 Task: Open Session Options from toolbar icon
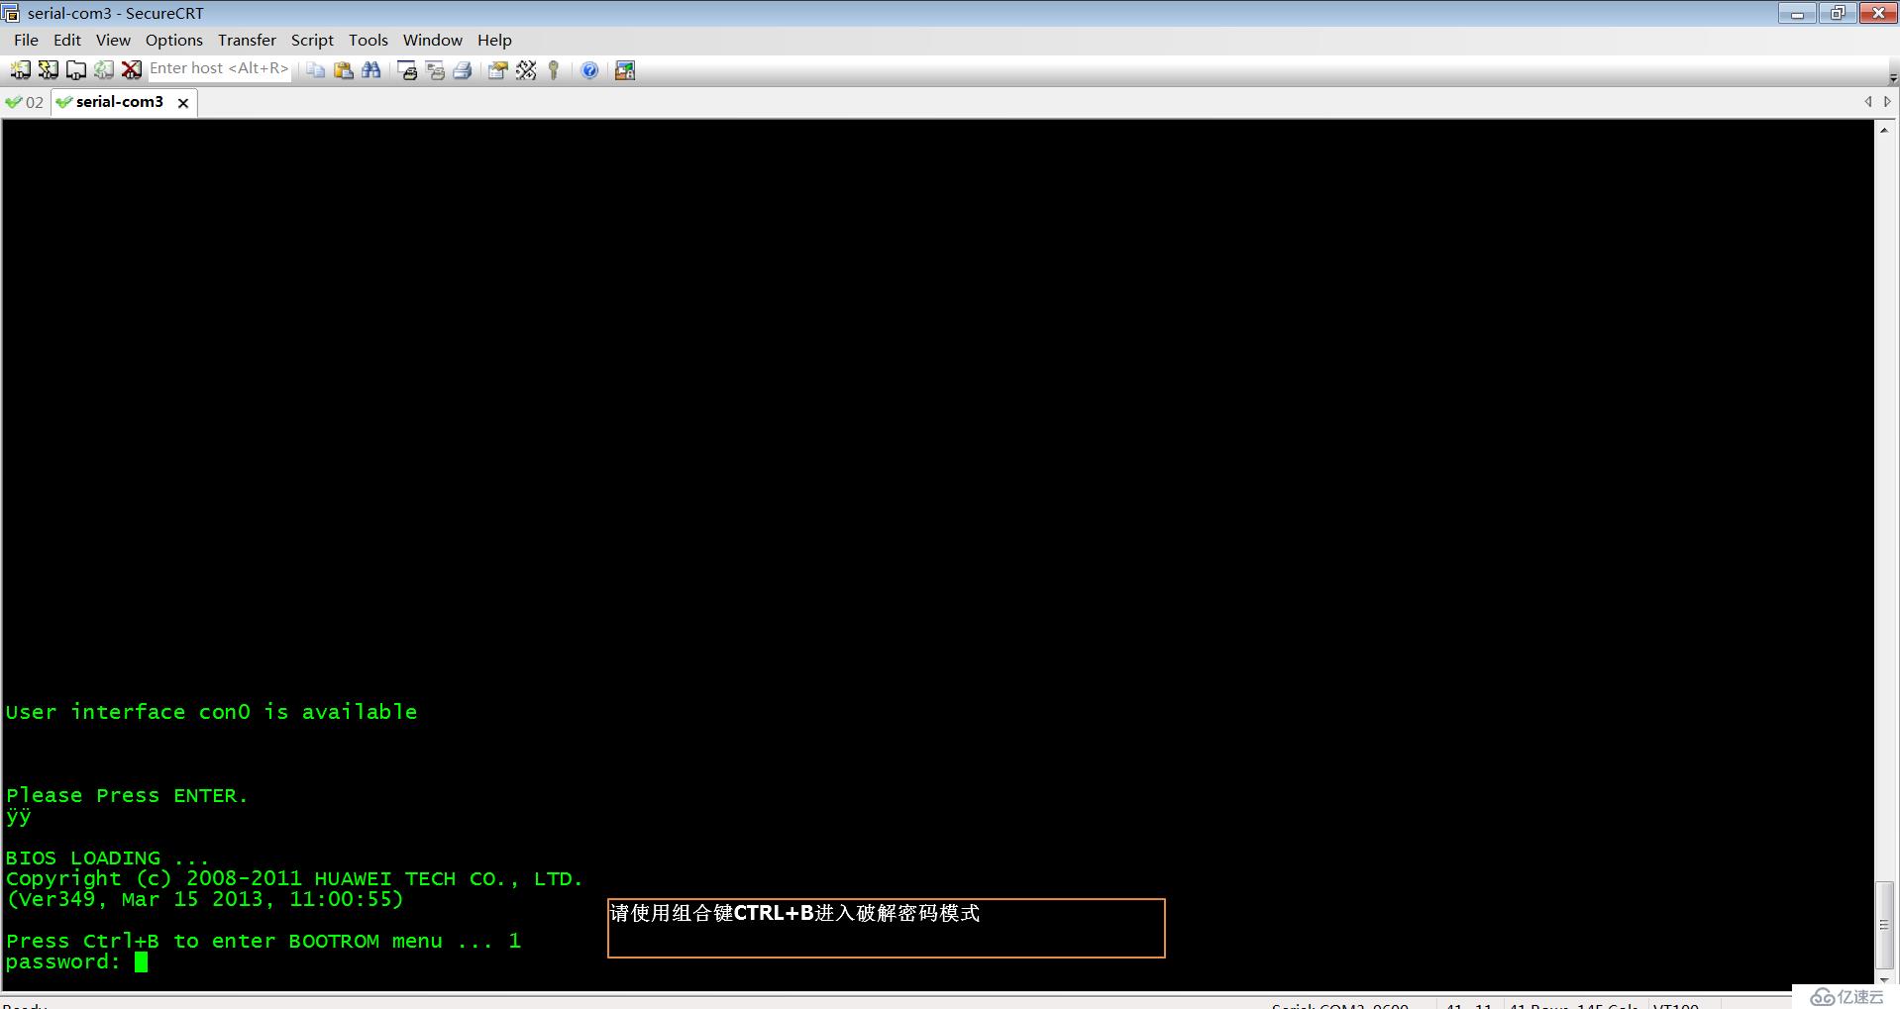tap(498, 69)
